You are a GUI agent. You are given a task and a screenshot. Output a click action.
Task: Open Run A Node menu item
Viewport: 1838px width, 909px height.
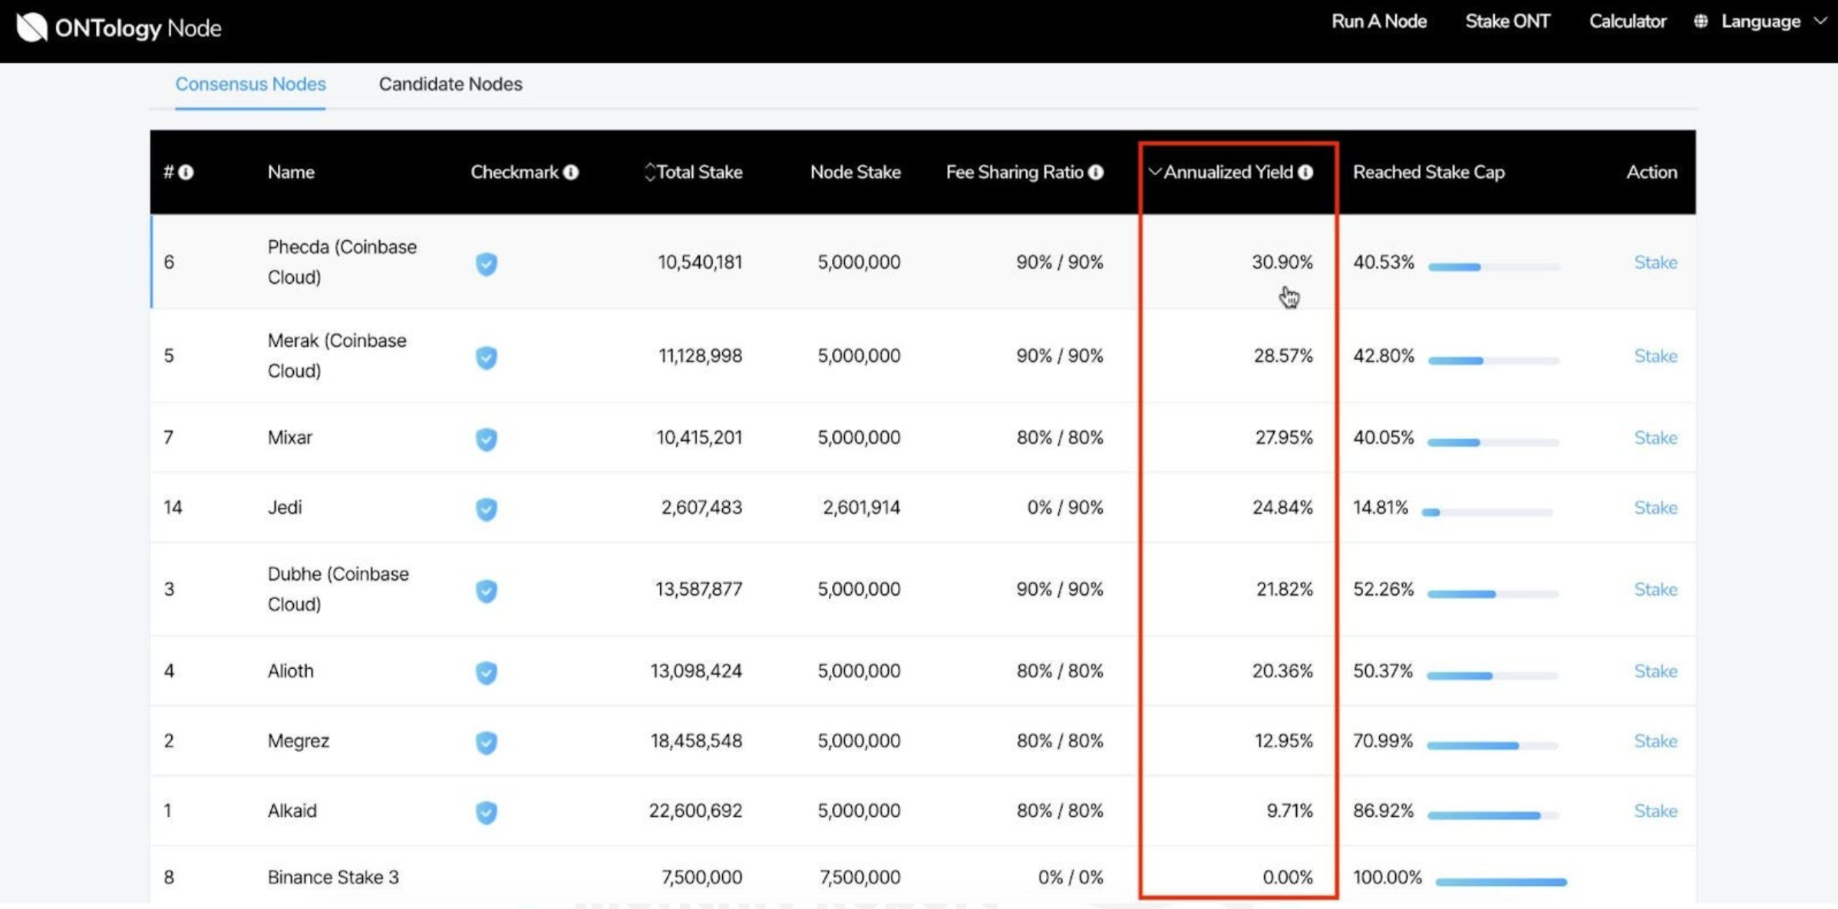click(x=1378, y=21)
